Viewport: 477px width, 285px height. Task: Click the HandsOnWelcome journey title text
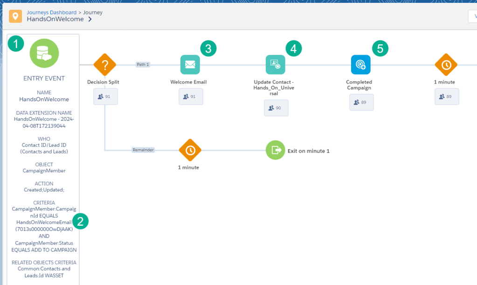click(55, 20)
